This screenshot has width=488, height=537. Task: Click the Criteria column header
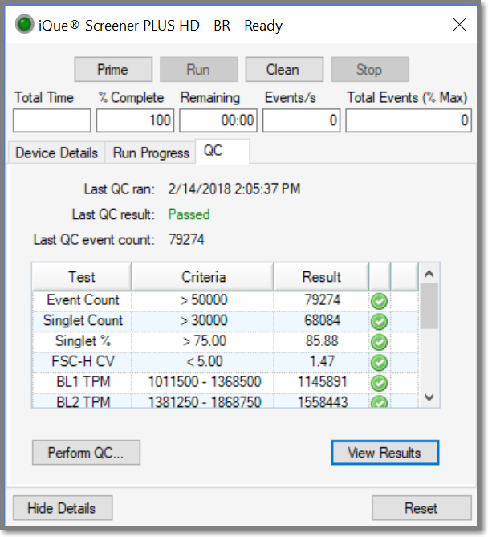click(x=203, y=277)
